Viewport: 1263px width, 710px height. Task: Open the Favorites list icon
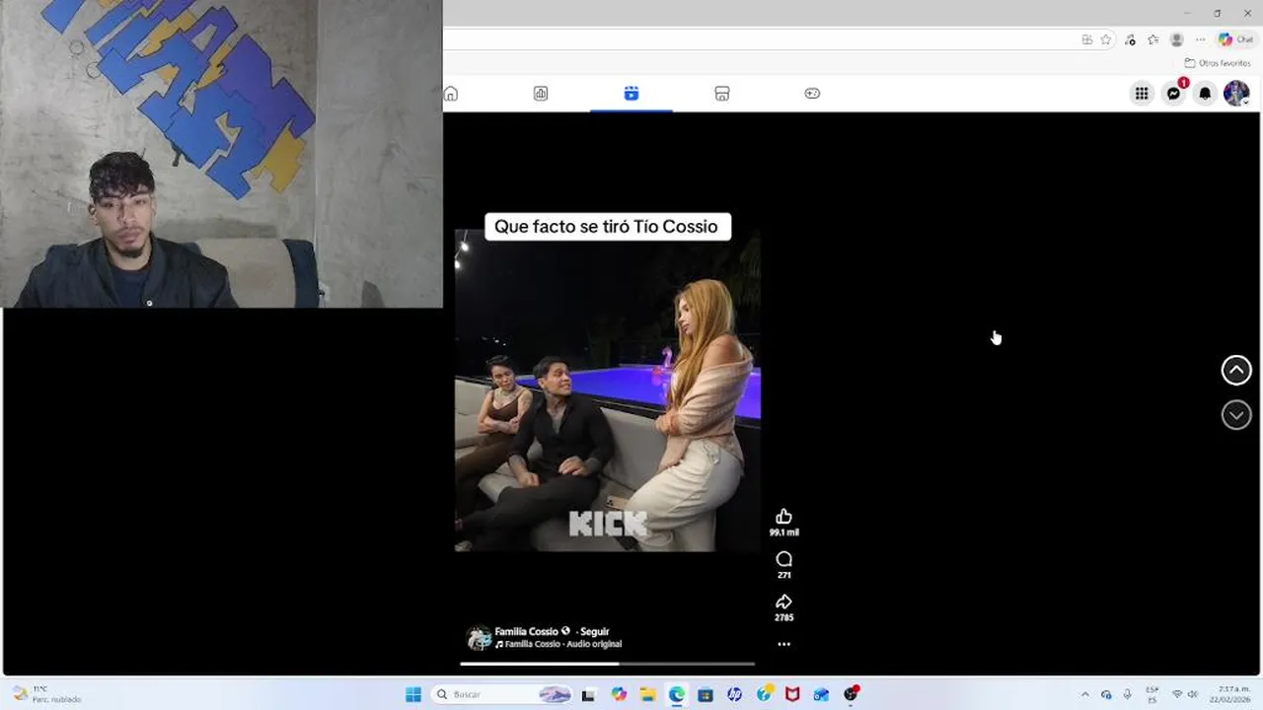[x=1153, y=39]
